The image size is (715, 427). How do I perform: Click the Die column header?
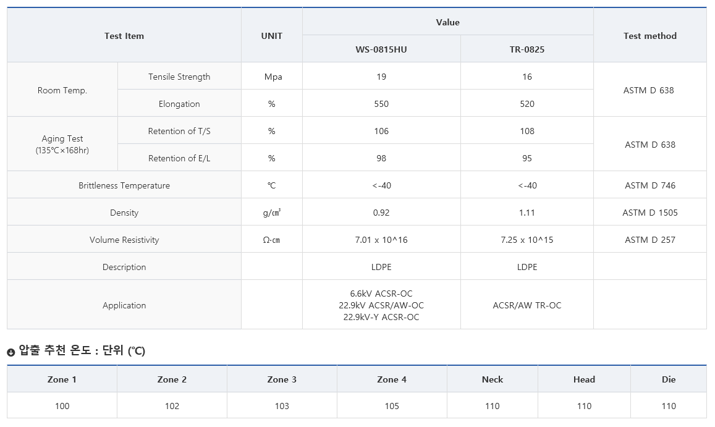click(x=669, y=379)
